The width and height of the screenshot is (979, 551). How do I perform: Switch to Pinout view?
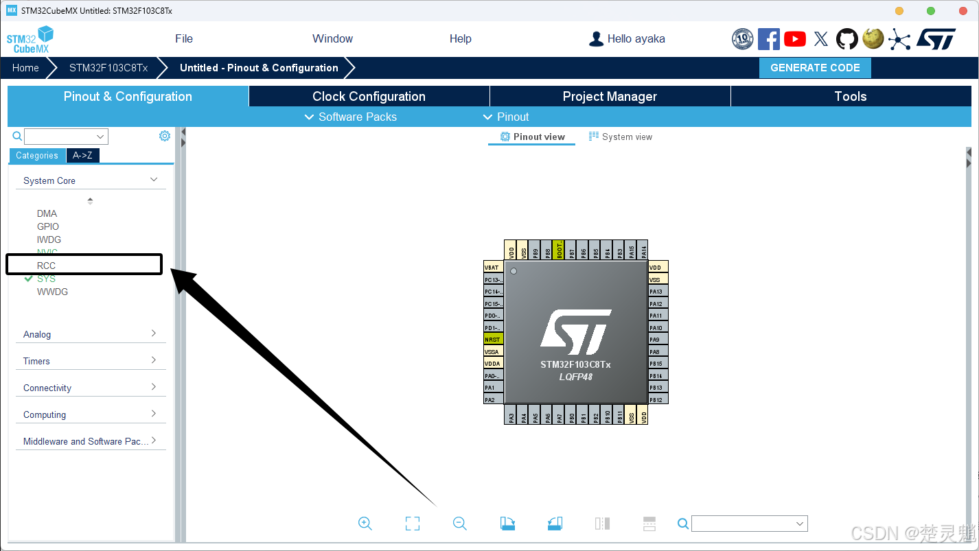(x=532, y=137)
